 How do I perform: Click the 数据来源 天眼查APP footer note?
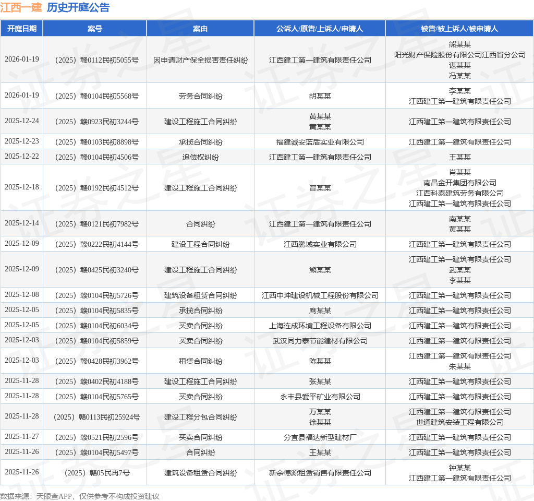tap(80, 496)
